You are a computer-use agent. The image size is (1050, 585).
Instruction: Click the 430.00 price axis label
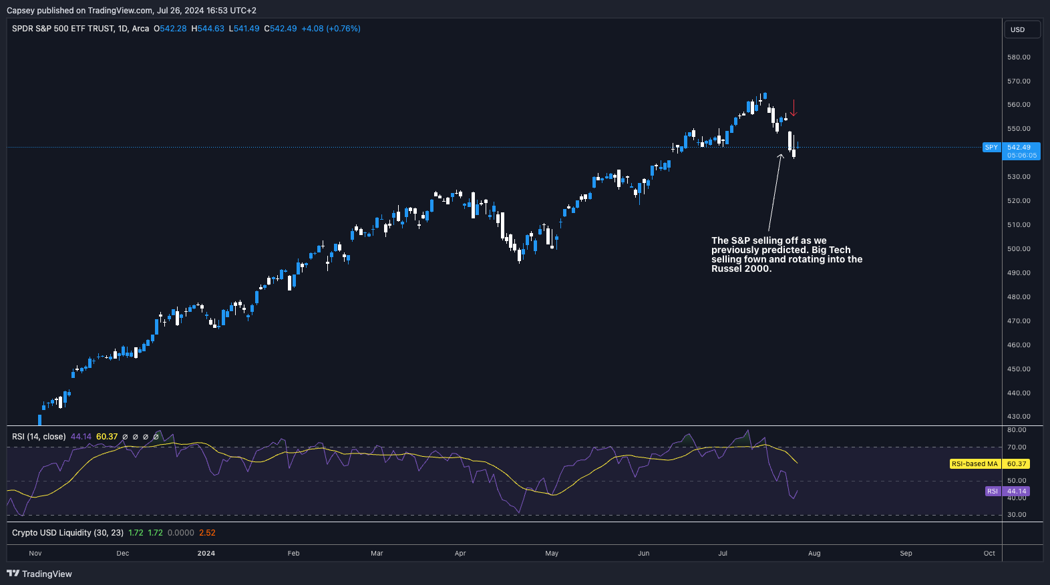[x=1019, y=416]
